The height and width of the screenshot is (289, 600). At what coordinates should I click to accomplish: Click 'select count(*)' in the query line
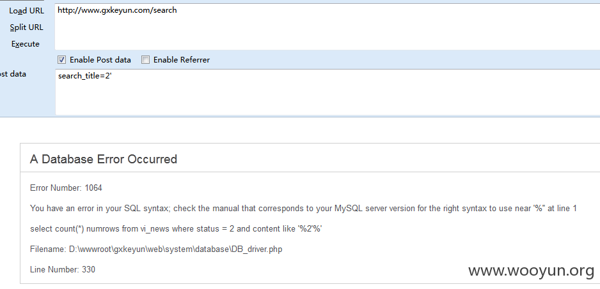[57, 228]
